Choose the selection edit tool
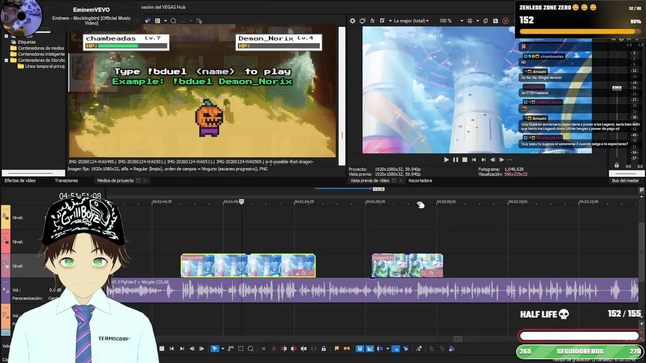 pyautogui.click(x=241, y=348)
